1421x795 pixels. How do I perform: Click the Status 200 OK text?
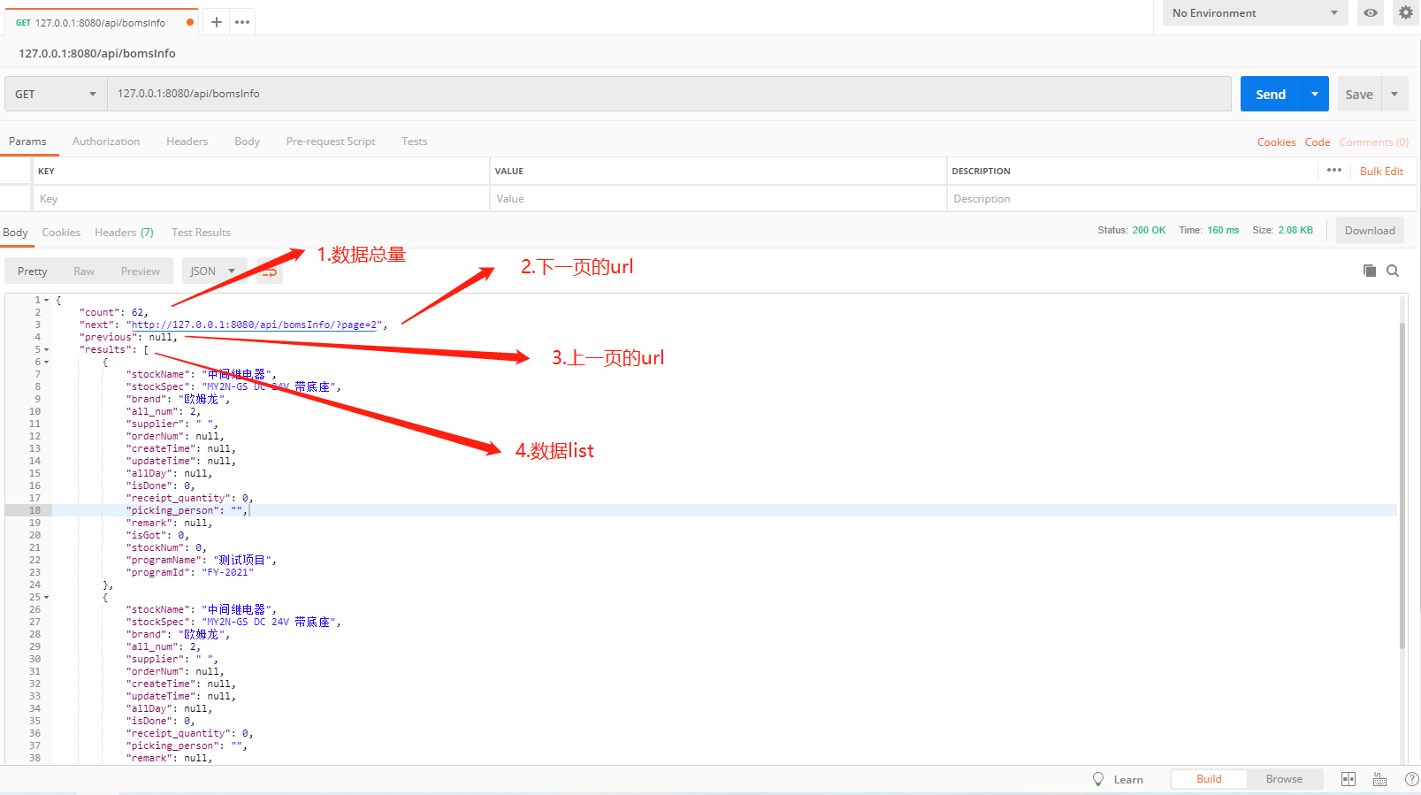pos(1131,230)
